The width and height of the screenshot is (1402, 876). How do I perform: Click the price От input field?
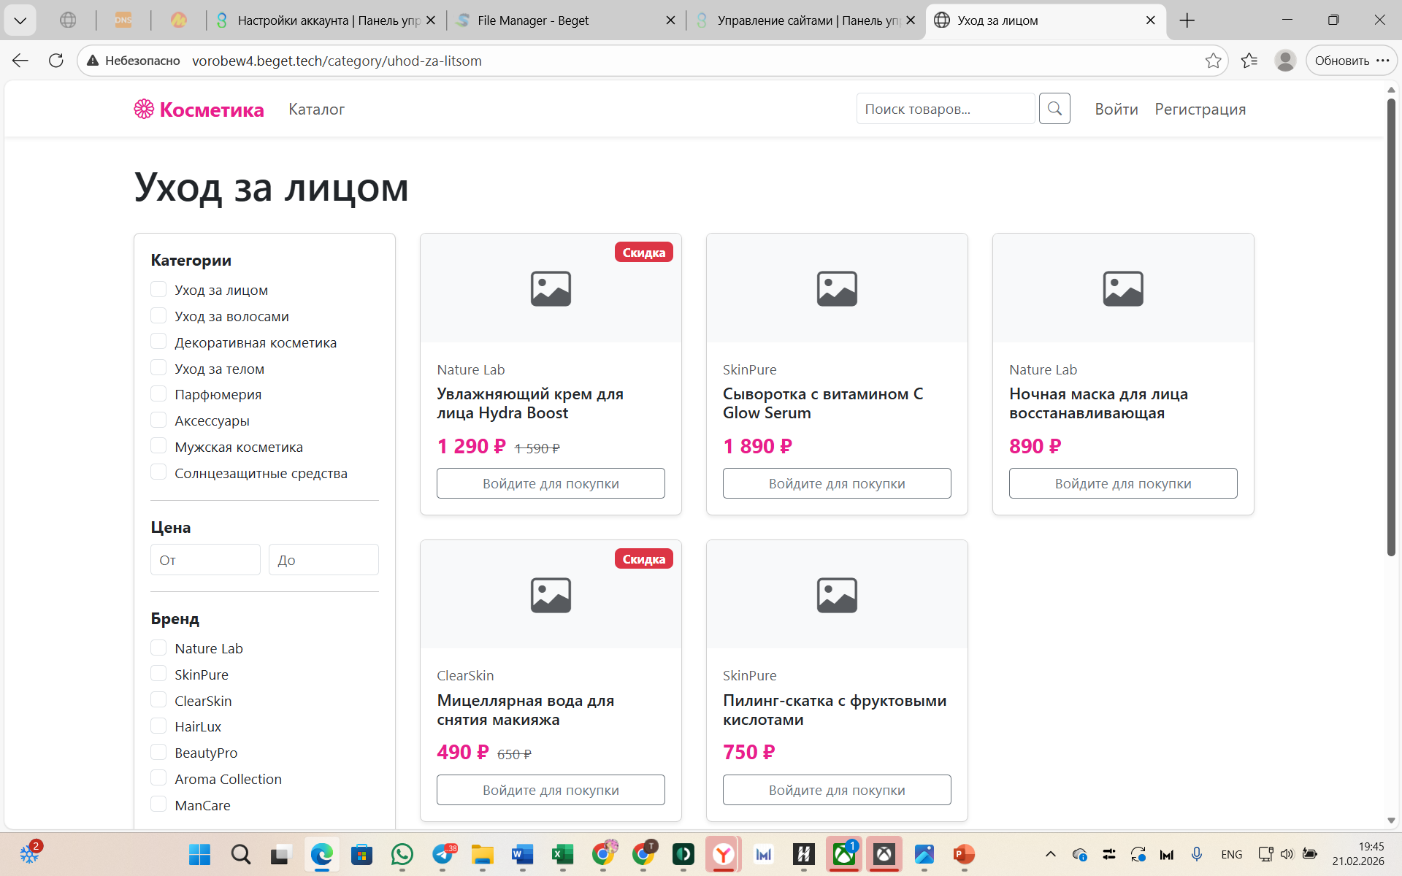coord(205,560)
